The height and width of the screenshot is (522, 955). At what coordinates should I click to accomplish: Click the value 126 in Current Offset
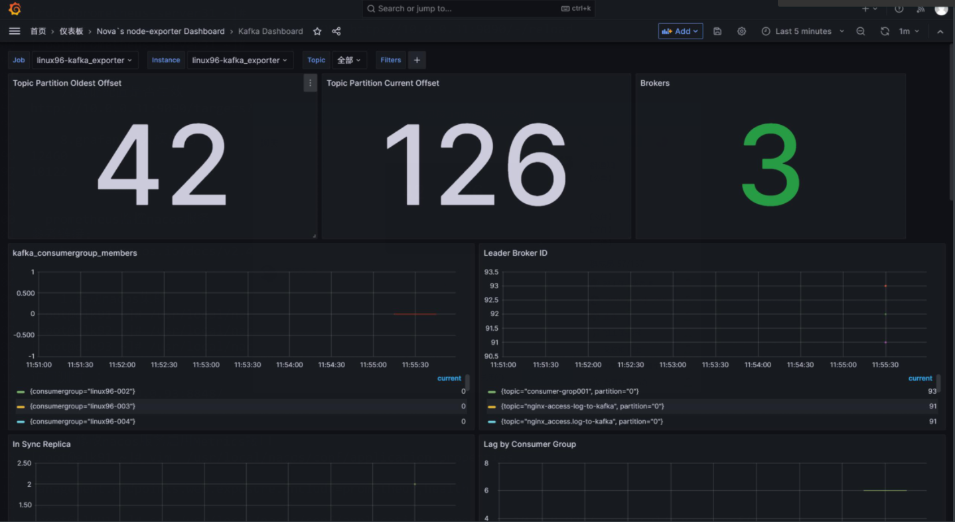tap(476, 164)
